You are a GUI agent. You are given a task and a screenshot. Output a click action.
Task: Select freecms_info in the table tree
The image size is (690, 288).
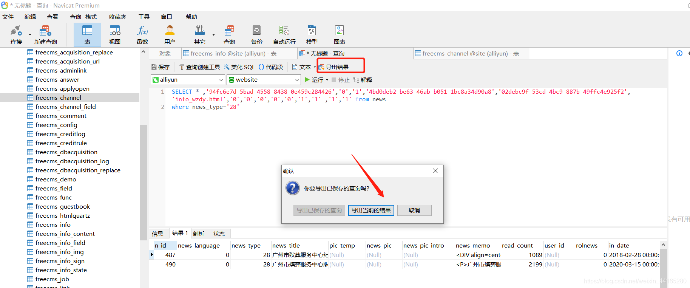(x=53, y=225)
